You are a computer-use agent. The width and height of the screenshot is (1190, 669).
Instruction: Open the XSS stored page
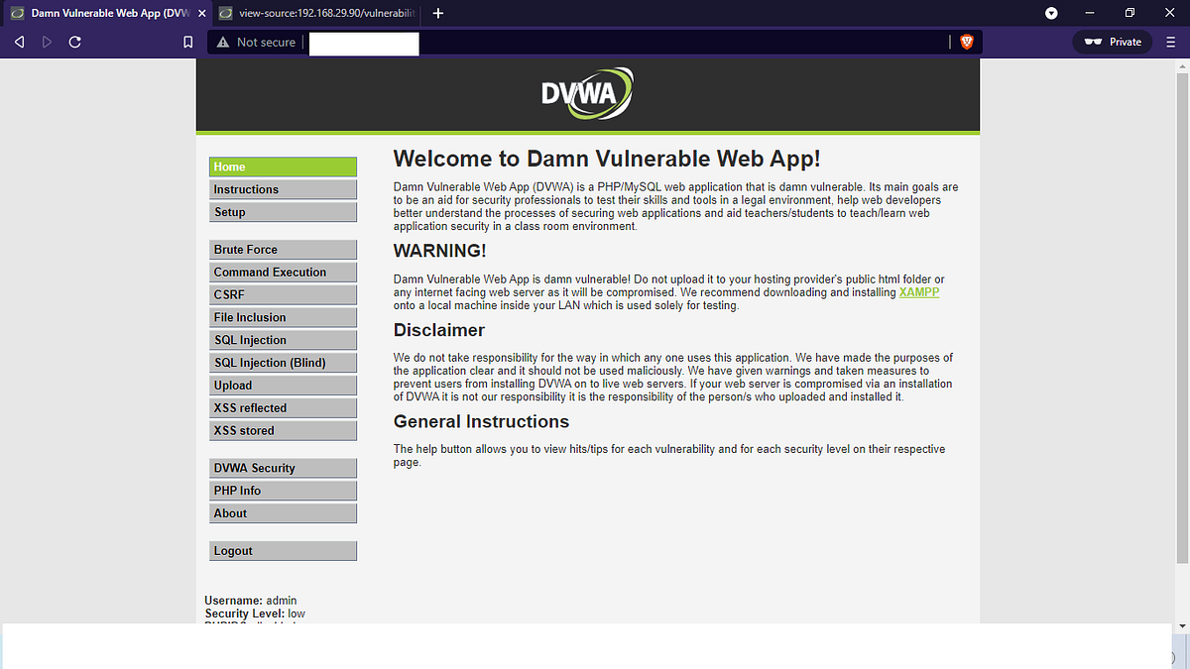click(283, 430)
